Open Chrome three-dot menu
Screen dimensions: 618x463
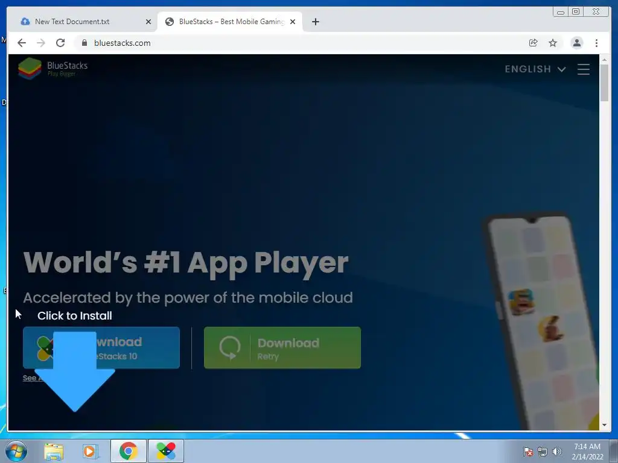click(596, 43)
